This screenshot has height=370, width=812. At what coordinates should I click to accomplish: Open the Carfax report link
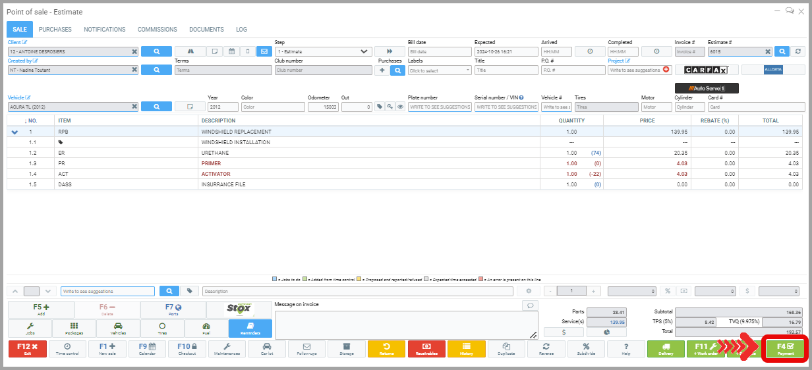705,70
